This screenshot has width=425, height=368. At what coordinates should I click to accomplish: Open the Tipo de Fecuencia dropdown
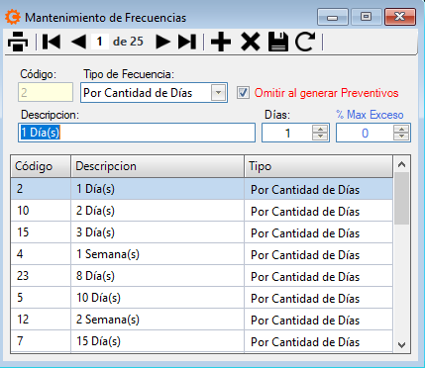pos(218,93)
